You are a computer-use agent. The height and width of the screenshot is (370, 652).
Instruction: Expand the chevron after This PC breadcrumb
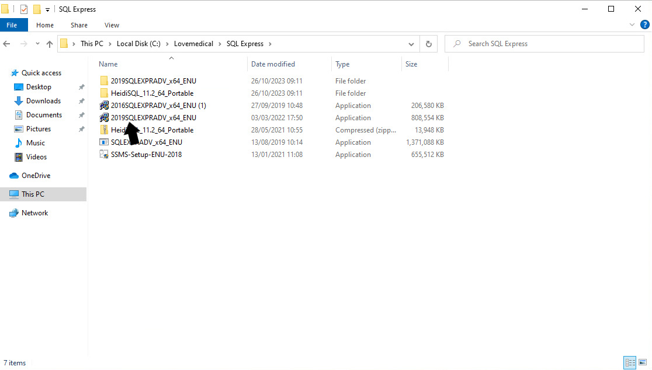110,44
